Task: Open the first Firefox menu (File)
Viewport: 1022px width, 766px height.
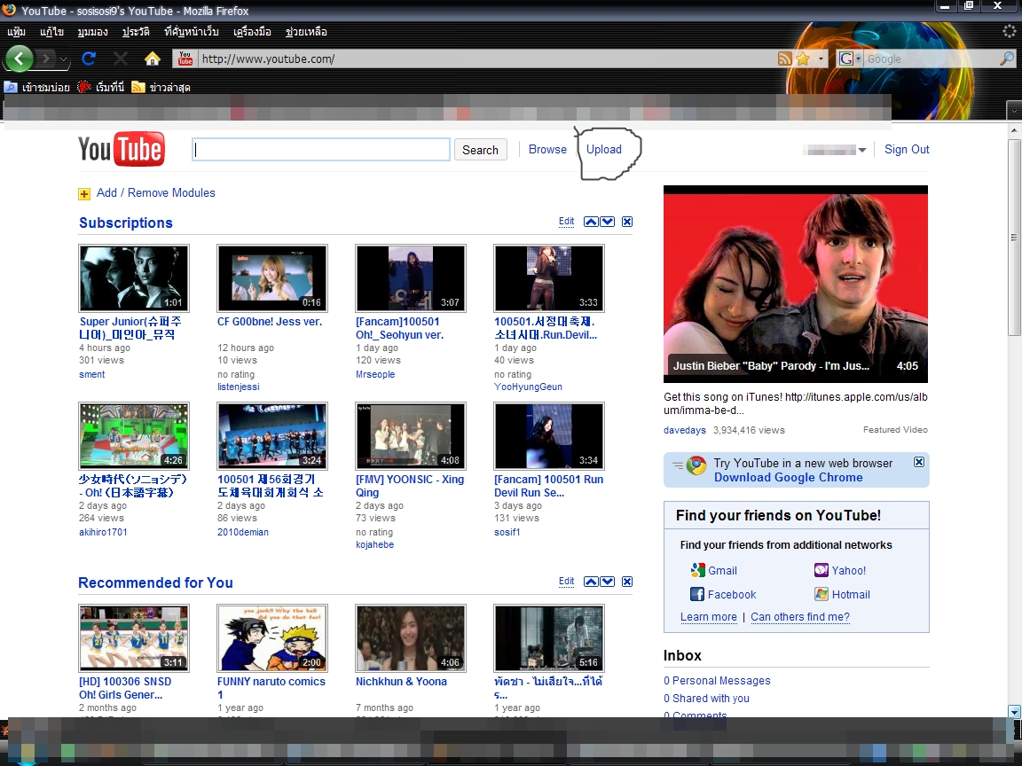Action: point(16,32)
